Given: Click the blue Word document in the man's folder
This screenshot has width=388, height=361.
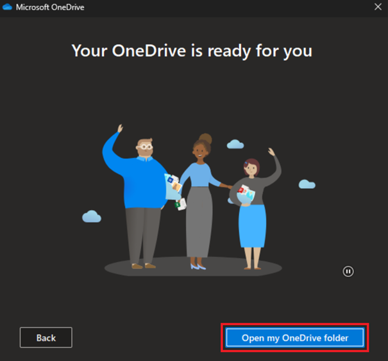Looking at the screenshot, I should (171, 180).
